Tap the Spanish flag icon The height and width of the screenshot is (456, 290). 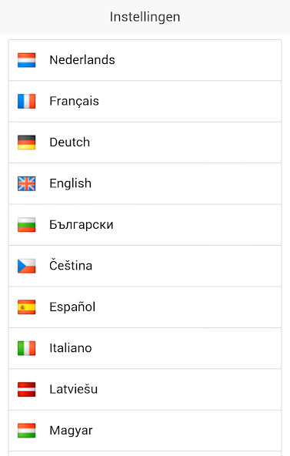pos(26,307)
